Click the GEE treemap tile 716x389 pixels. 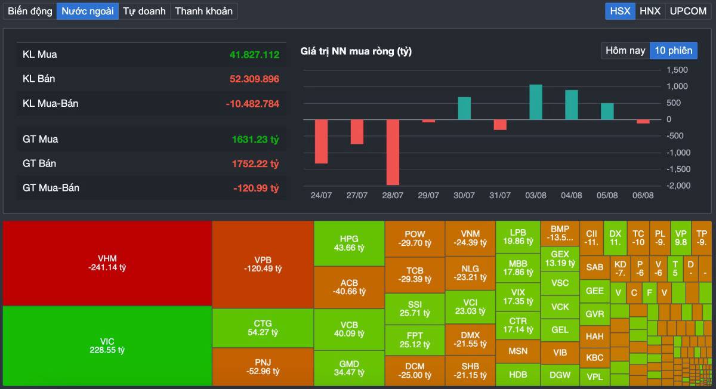(x=595, y=291)
